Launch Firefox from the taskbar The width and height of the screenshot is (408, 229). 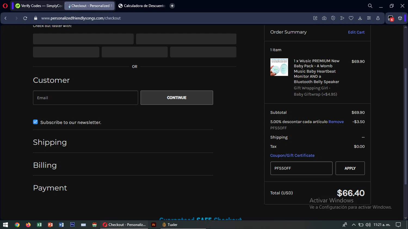coord(28,225)
